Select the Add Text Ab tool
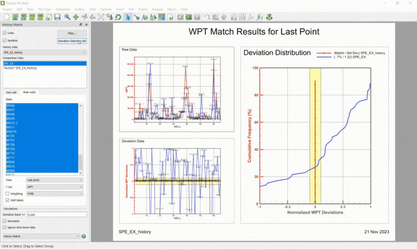Viewport: 417px width, 250px height. coord(145,17)
